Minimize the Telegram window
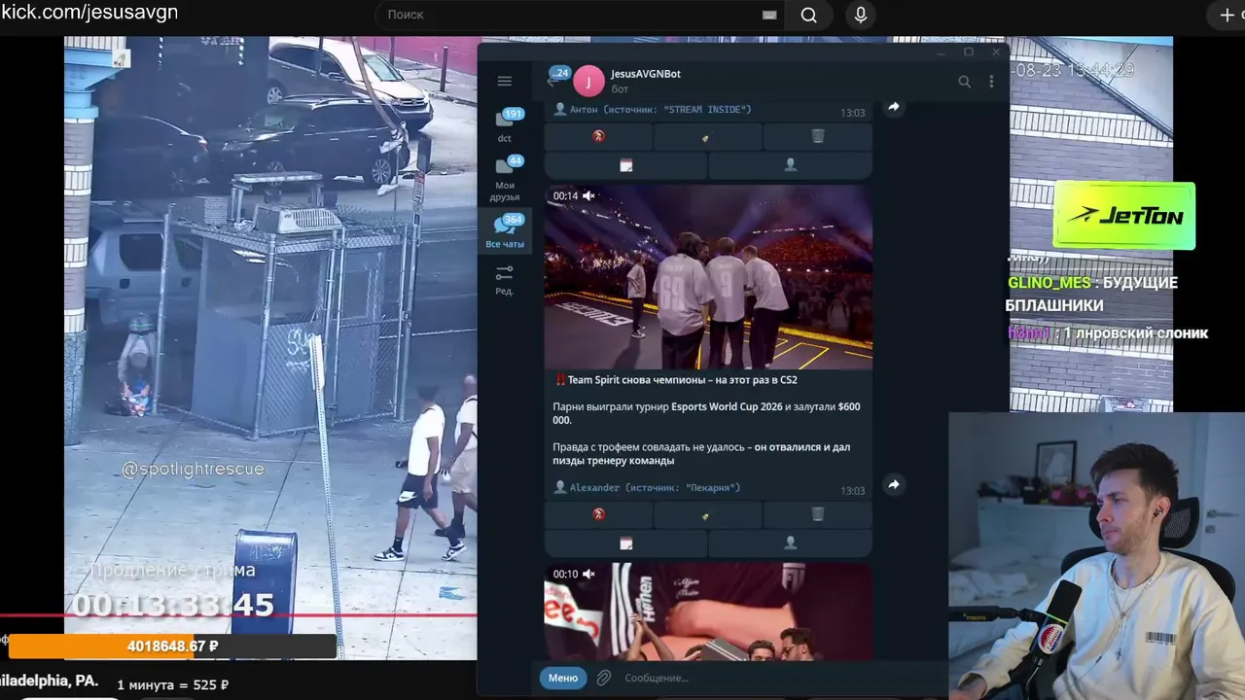Image resolution: width=1245 pixels, height=700 pixels. coord(942,52)
